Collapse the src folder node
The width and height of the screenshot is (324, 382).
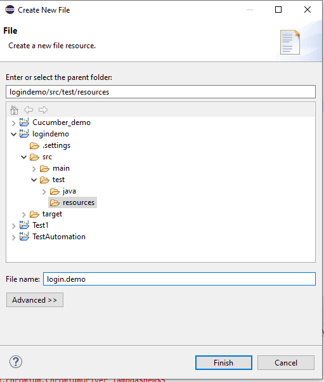pyautogui.click(x=23, y=157)
